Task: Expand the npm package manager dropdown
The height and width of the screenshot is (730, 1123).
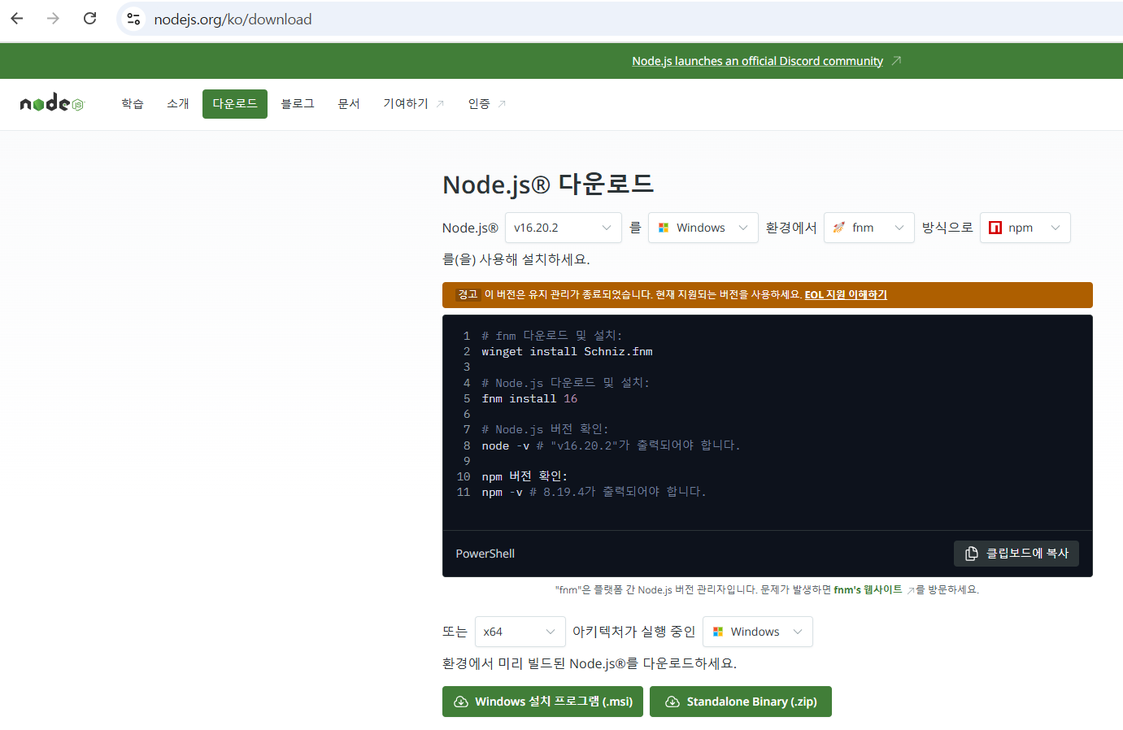Action: click(x=1025, y=228)
